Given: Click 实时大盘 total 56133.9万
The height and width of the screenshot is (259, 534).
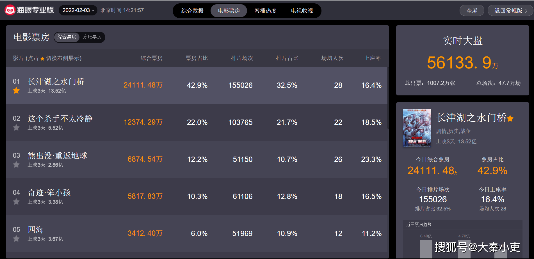Looking at the screenshot, I should coord(462,63).
